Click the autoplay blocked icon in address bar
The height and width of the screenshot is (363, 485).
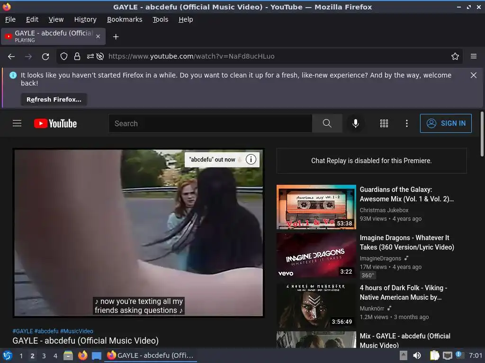(100, 56)
